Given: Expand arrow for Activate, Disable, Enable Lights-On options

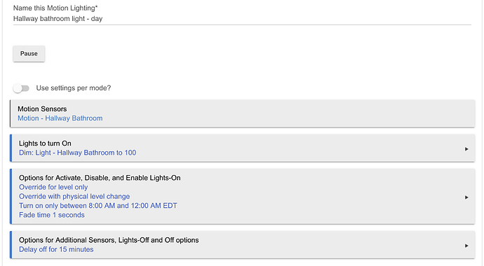Looking at the screenshot, I should (466, 197).
